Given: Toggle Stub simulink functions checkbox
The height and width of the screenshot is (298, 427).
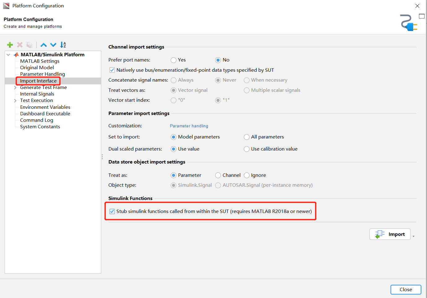Looking at the screenshot, I should (x=112, y=211).
